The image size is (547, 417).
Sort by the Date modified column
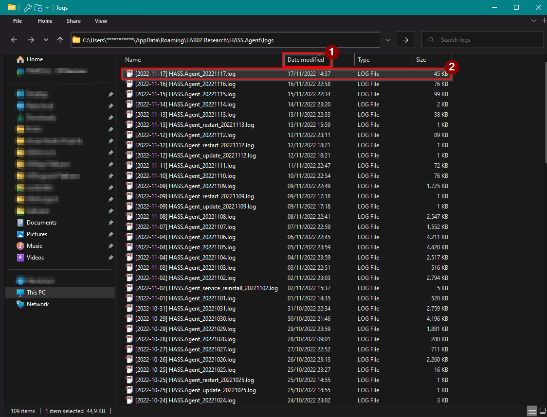point(306,60)
